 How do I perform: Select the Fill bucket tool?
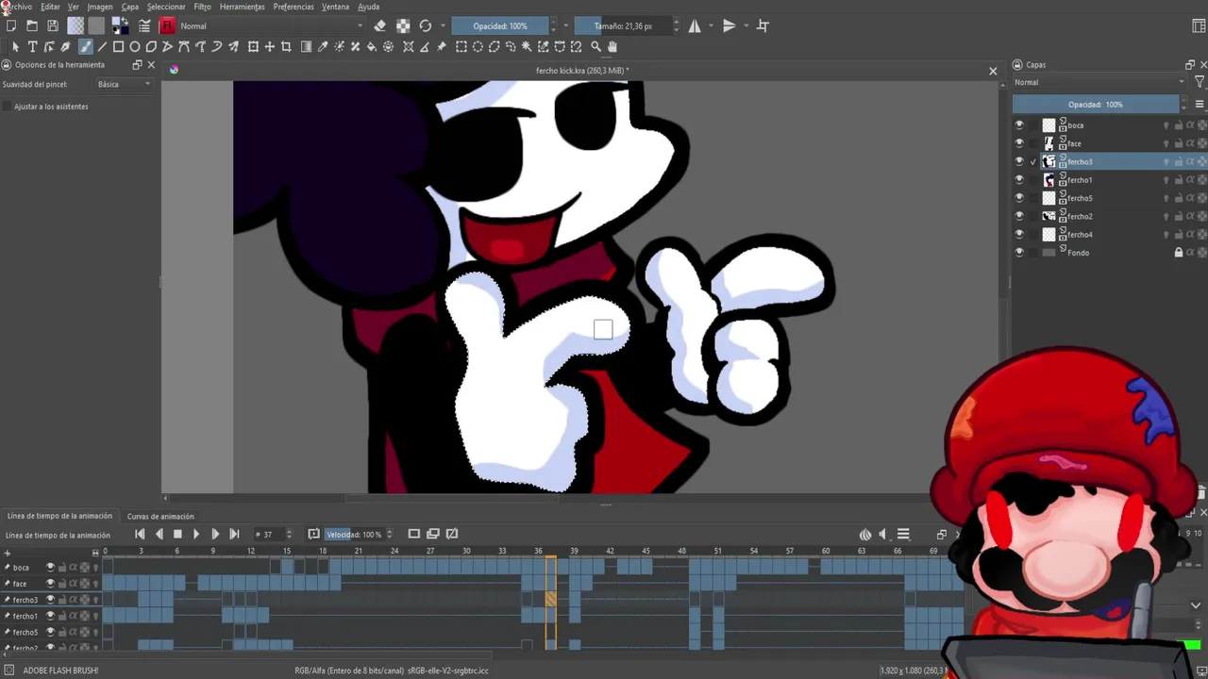tap(372, 46)
